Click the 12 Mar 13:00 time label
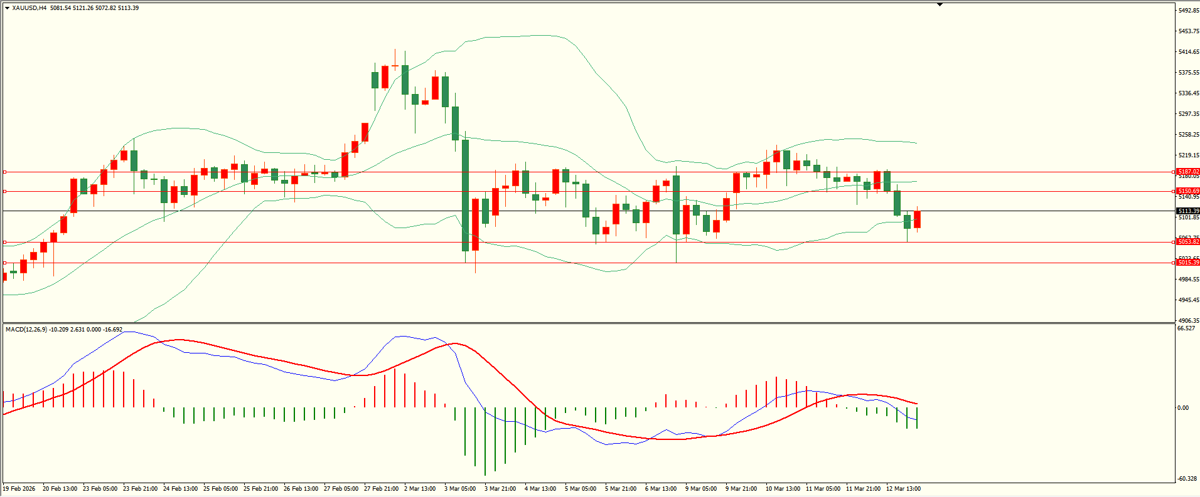The image size is (1200, 497). (x=903, y=489)
